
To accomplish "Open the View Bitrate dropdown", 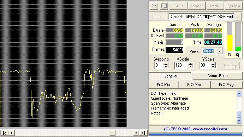I will click(219, 51).
